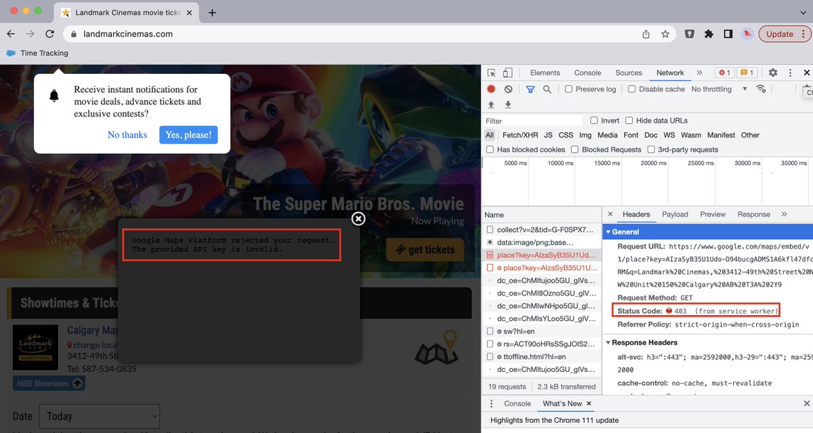Click the HIDE Showtimes toggle button
813x433 pixels.
coord(49,384)
